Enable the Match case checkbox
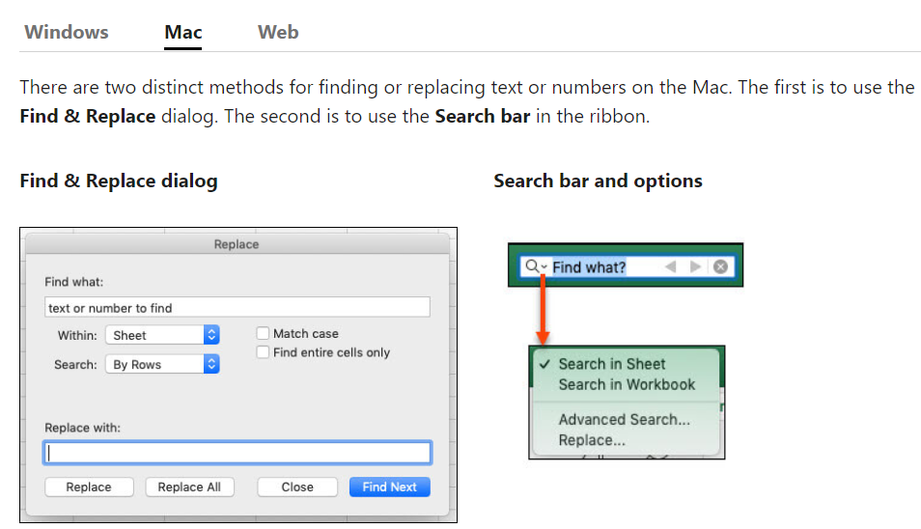Screen dimensions: 921x529 click(x=263, y=333)
